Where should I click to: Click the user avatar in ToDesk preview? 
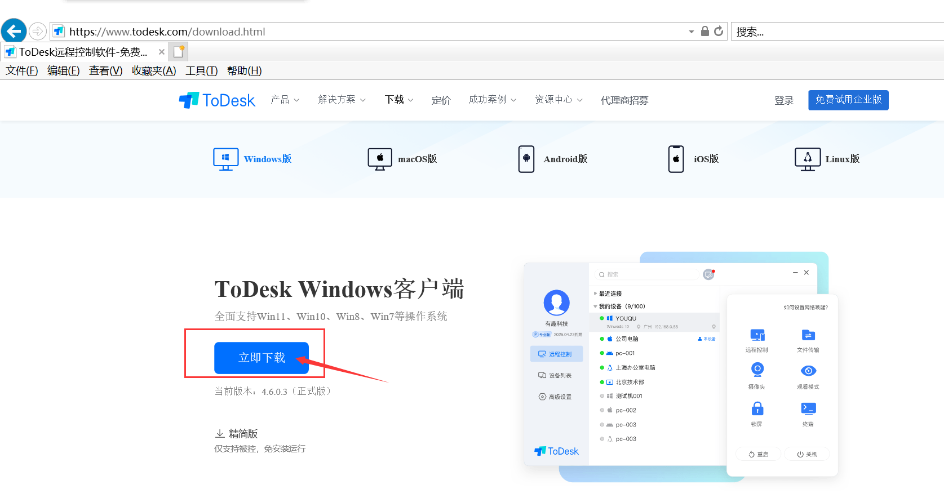[556, 303]
